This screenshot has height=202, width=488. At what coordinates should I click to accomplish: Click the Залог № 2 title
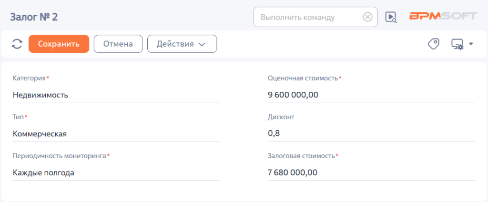click(34, 17)
